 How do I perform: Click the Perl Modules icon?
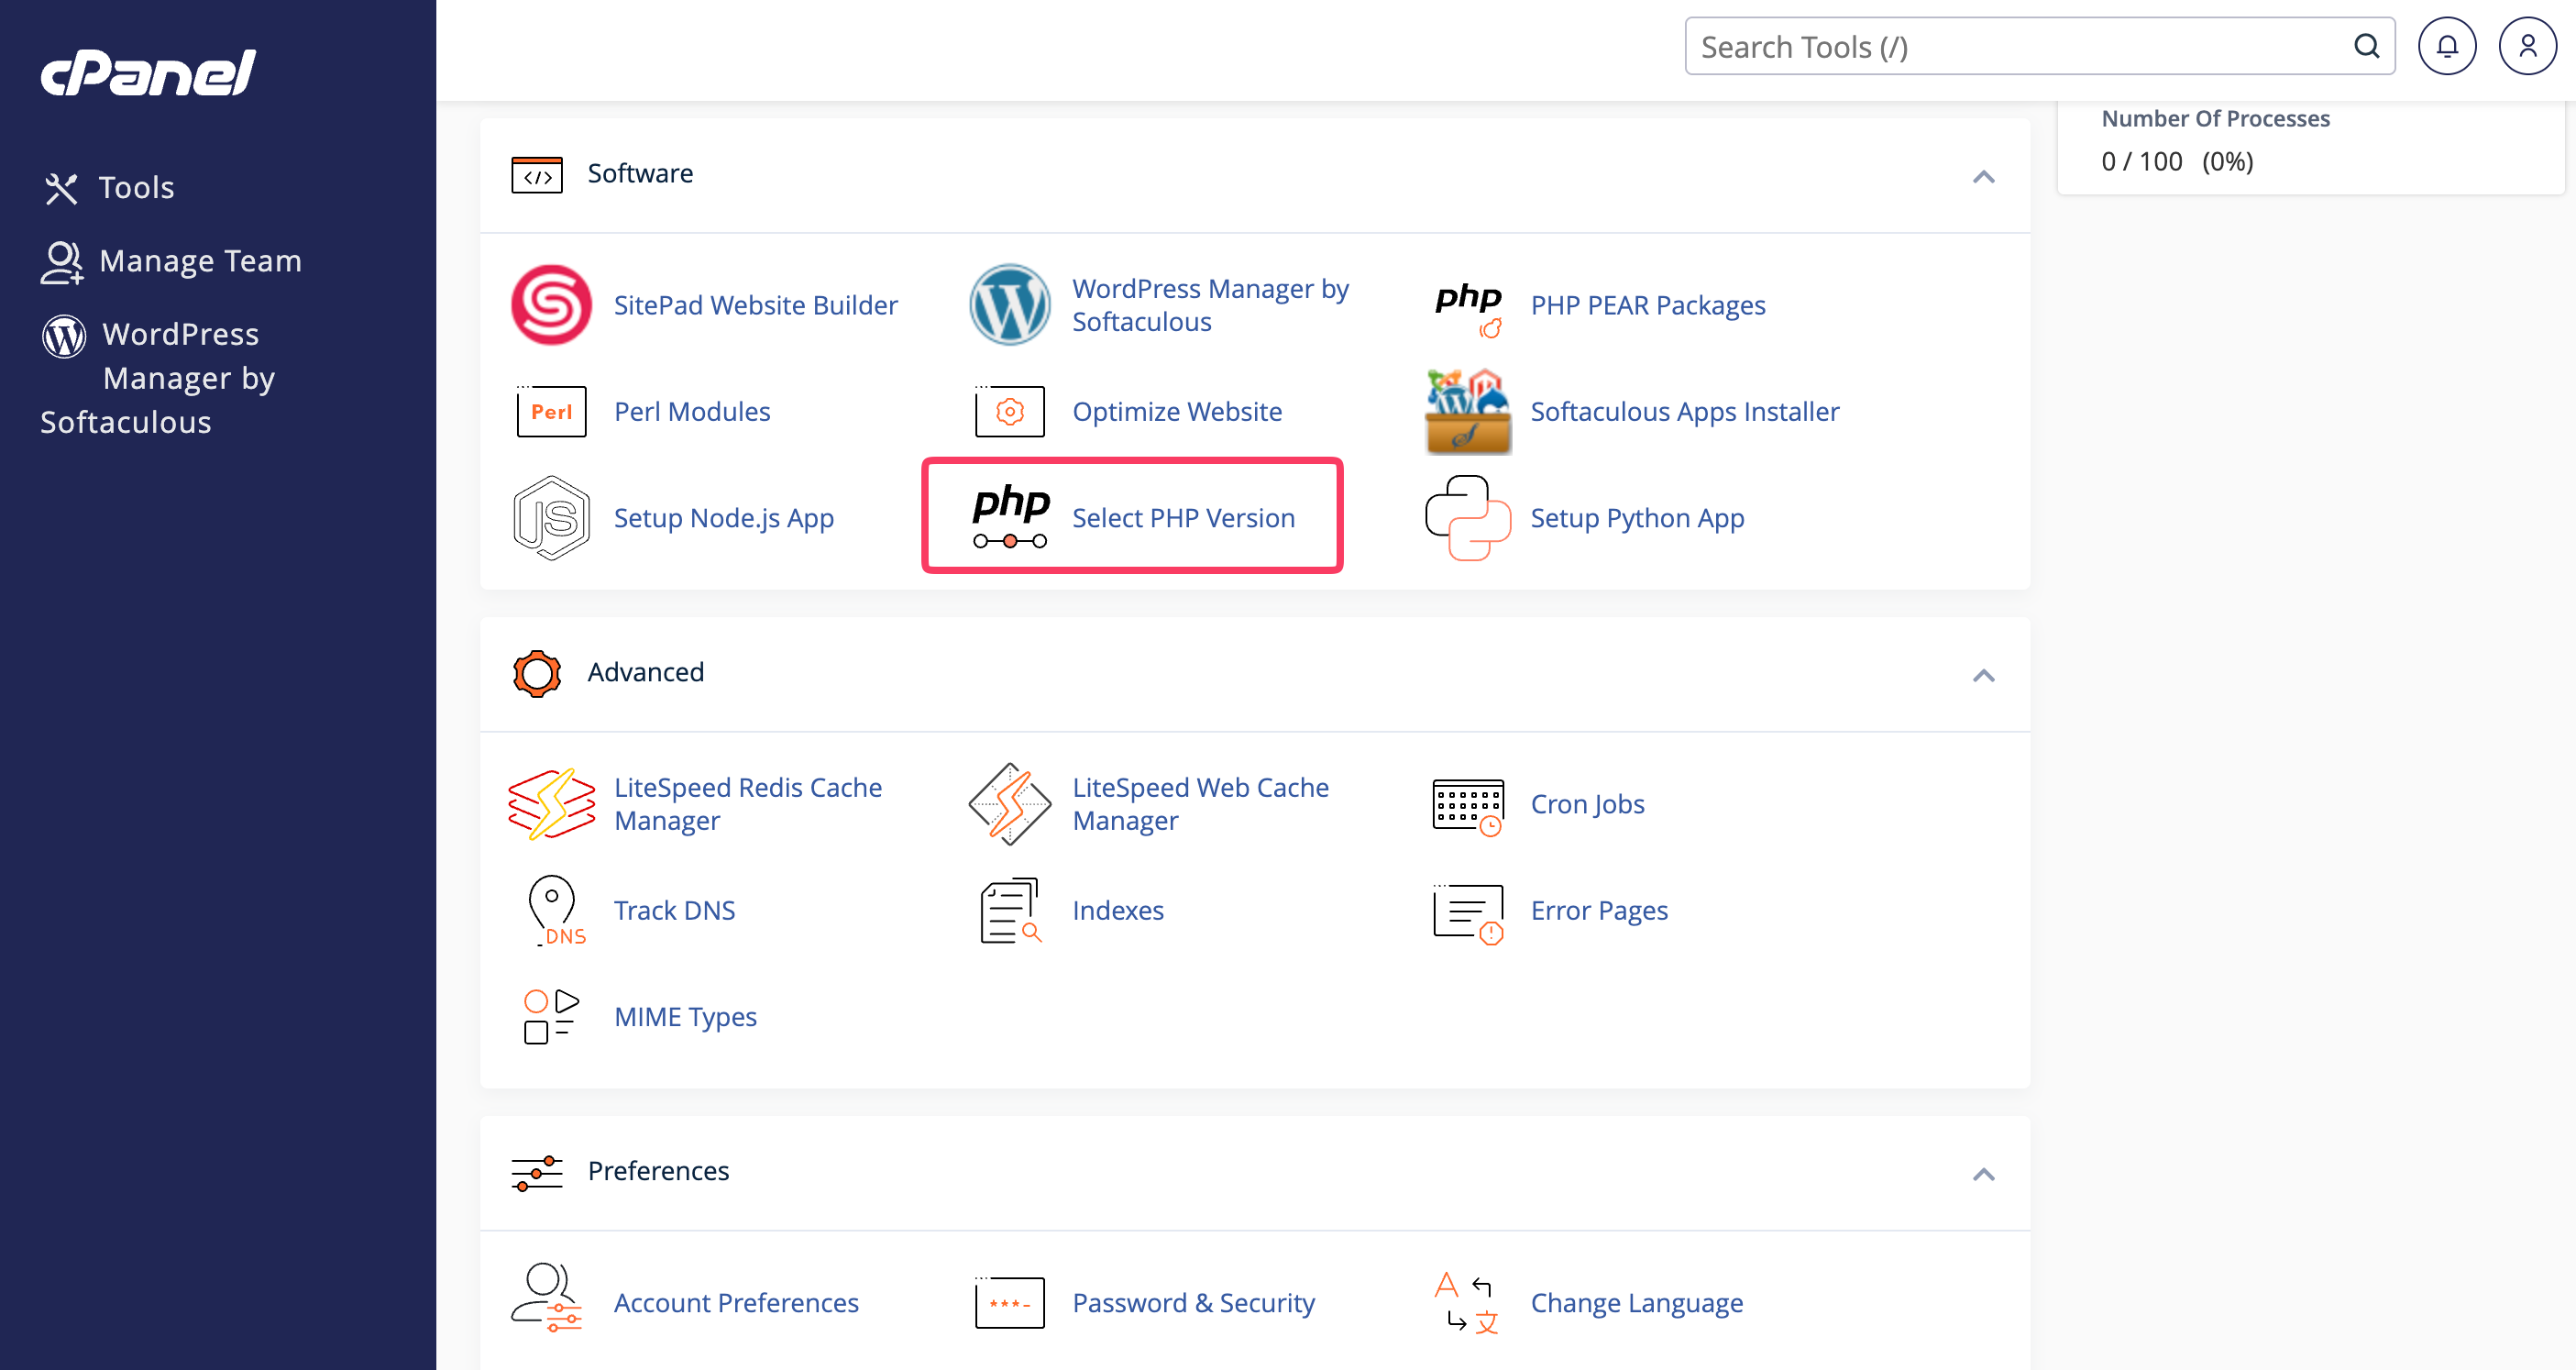pos(551,411)
